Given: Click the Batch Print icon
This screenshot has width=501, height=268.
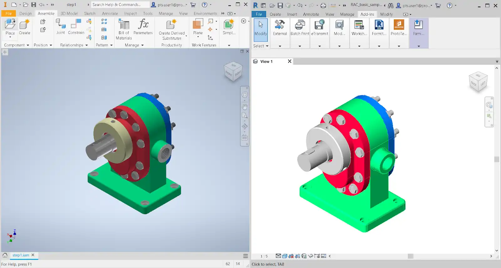Looking at the screenshot, I should click(300, 27).
